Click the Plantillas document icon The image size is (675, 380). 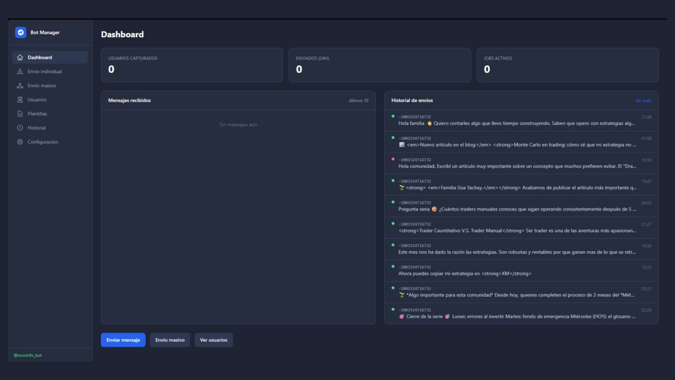click(x=20, y=114)
